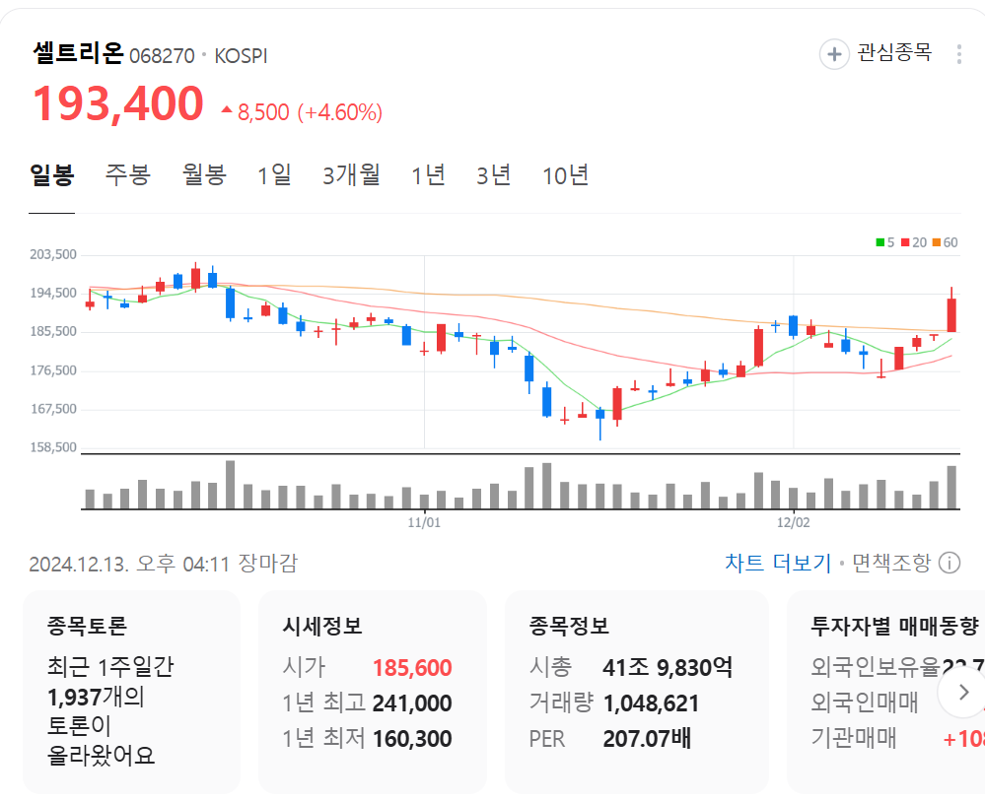The width and height of the screenshot is (985, 803).
Task: Show next info card with right chevron
Action: point(963,692)
